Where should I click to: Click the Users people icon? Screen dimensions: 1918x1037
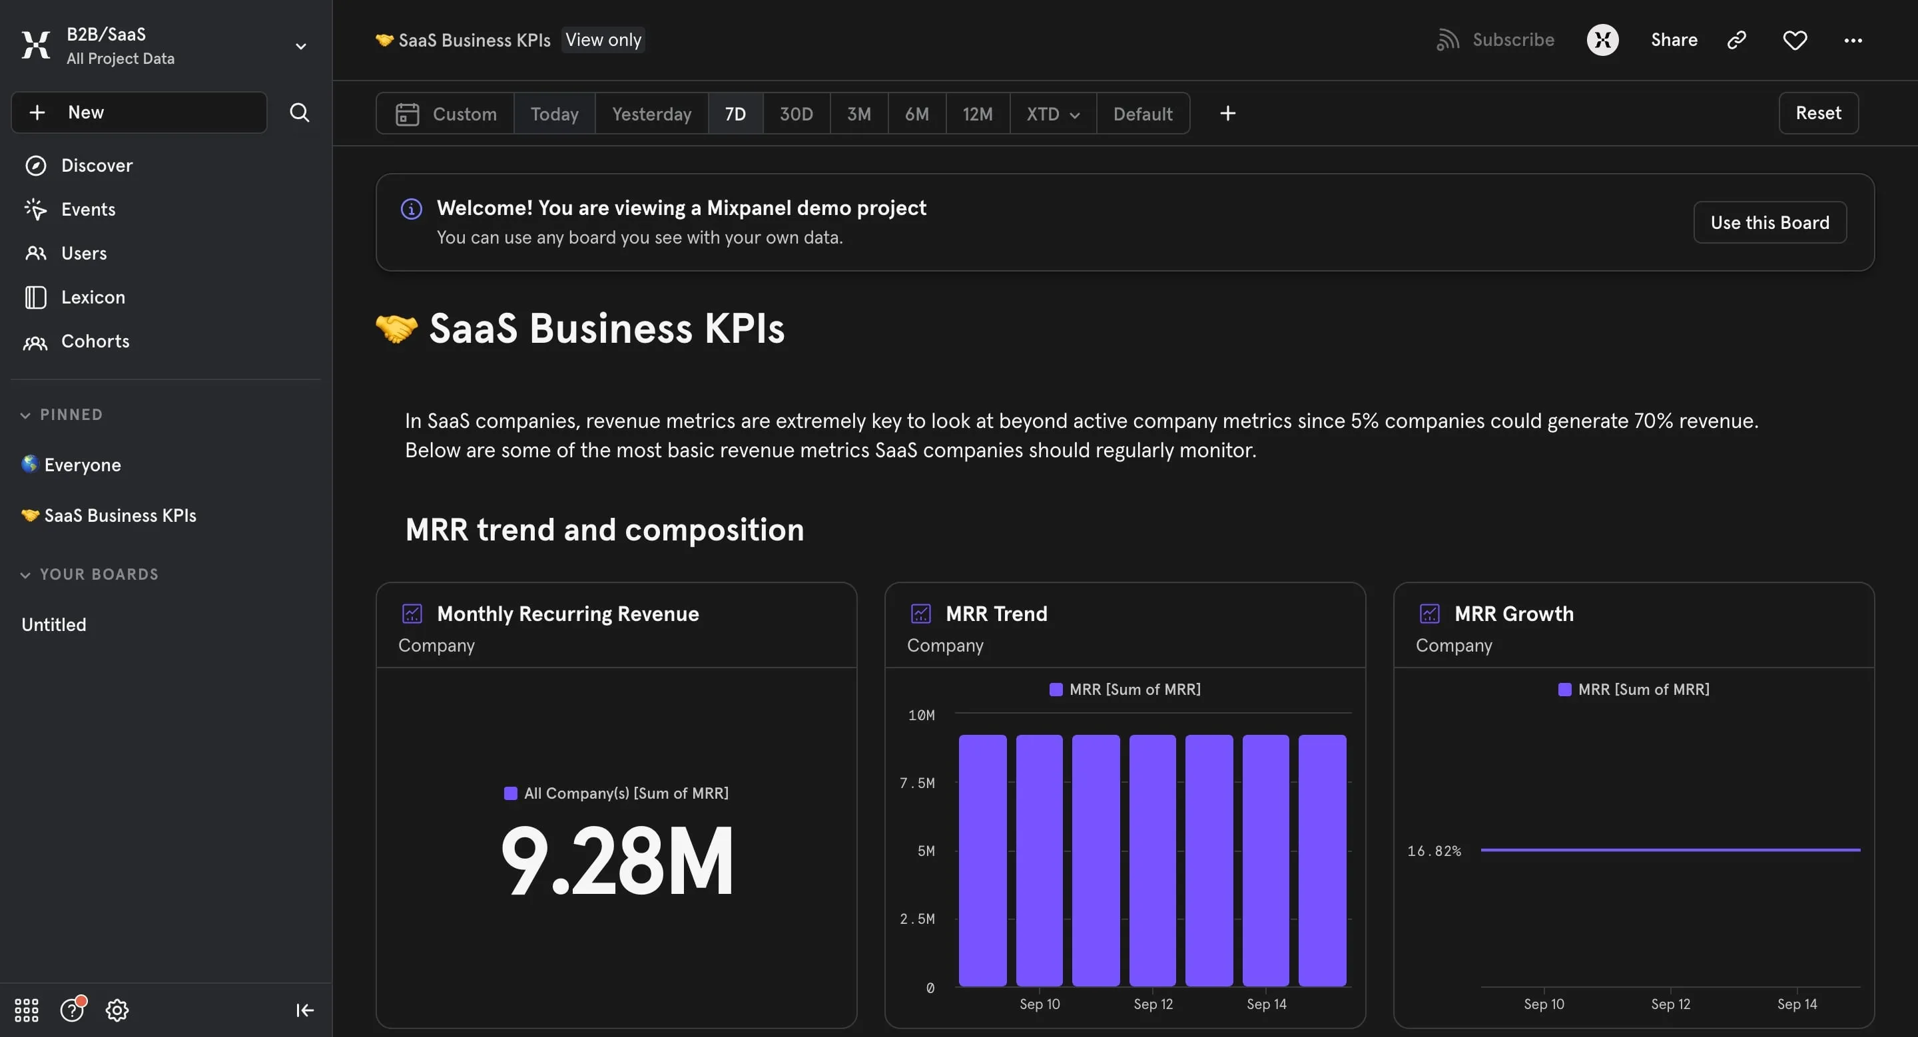36,253
